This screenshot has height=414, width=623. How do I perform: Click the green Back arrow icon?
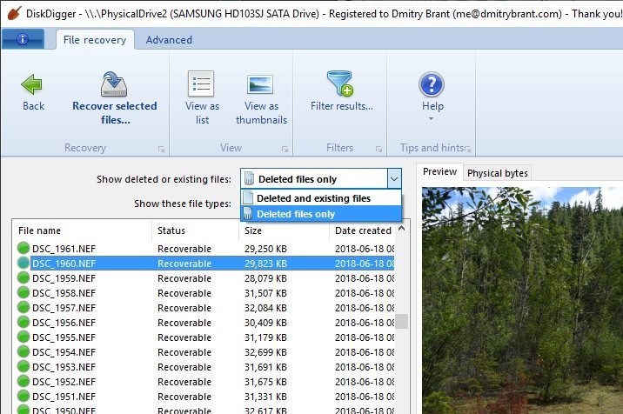pyautogui.click(x=32, y=83)
